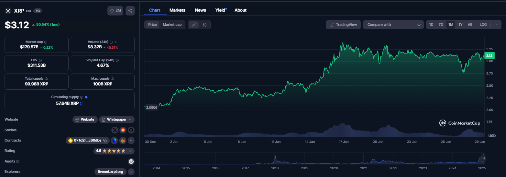Image resolution: width=506 pixels, height=177 pixels.
Task: Click the $179.57B market cap value
Action: pyautogui.click(x=29, y=47)
